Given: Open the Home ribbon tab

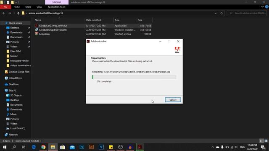Looking at the screenshot, I should (x=17, y=7).
